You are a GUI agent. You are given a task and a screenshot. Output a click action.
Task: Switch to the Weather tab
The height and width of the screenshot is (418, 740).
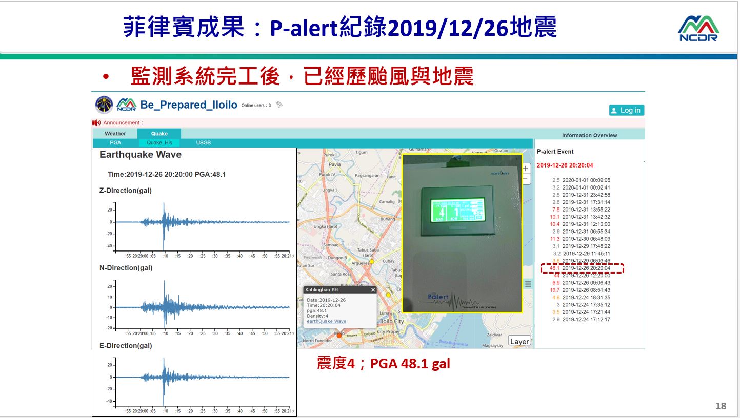click(115, 133)
